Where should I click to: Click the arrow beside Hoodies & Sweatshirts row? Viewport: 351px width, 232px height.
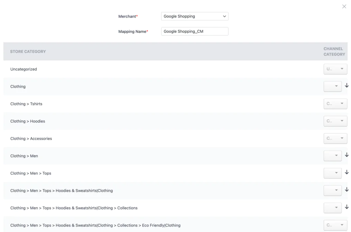coord(347,191)
